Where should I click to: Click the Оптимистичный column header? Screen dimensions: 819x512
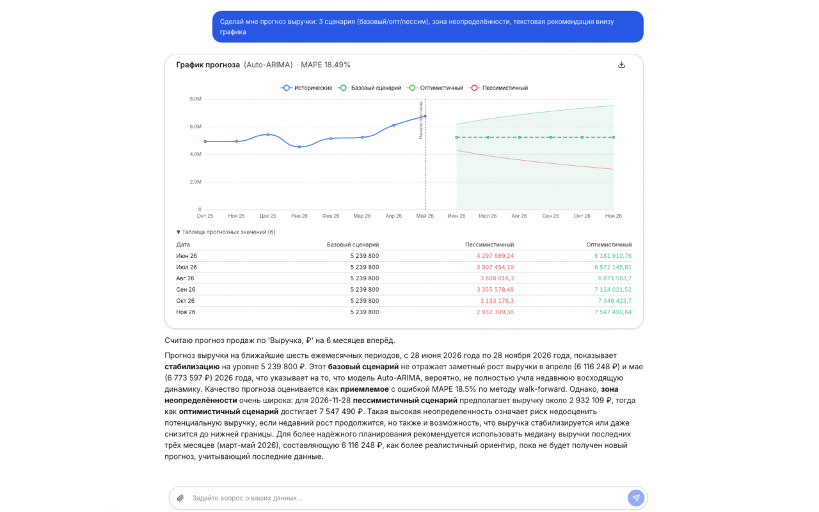tap(609, 244)
